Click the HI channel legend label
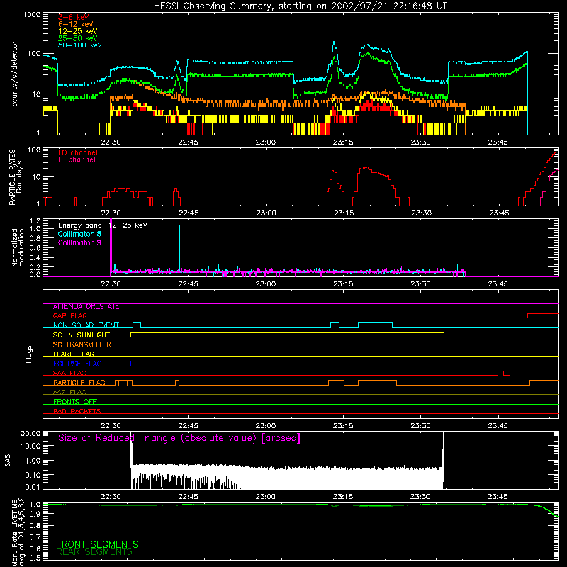The image size is (567, 567). pyautogui.click(x=77, y=160)
